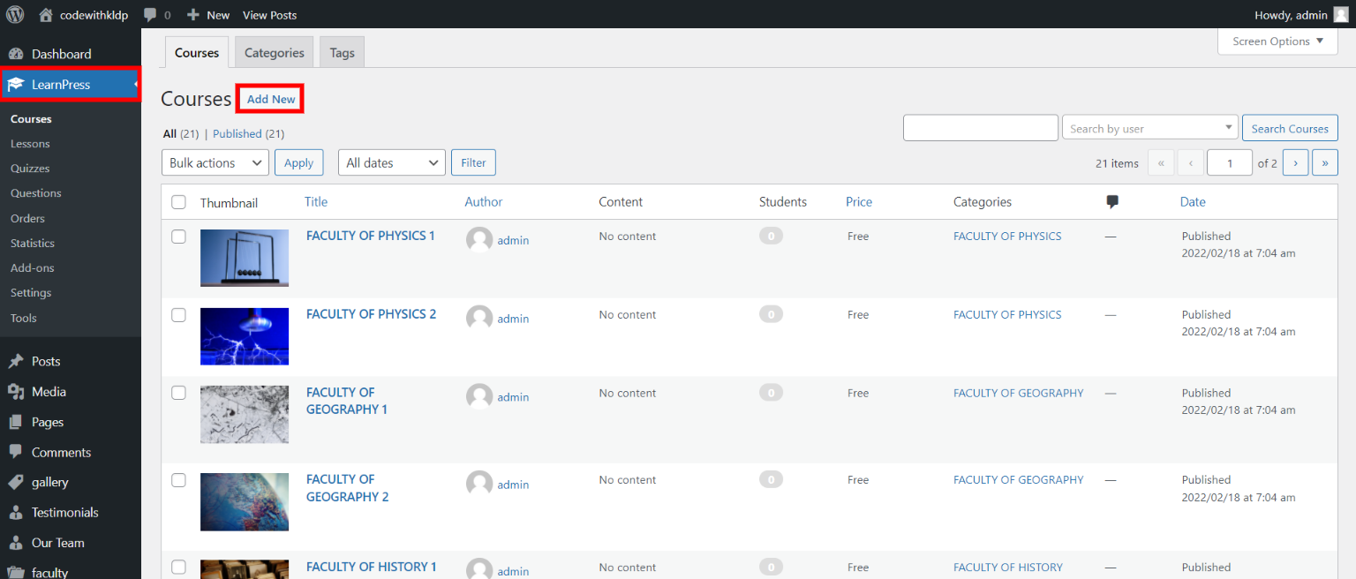The height and width of the screenshot is (579, 1356).
Task: Click the Add New button
Action: [x=271, y=99]
